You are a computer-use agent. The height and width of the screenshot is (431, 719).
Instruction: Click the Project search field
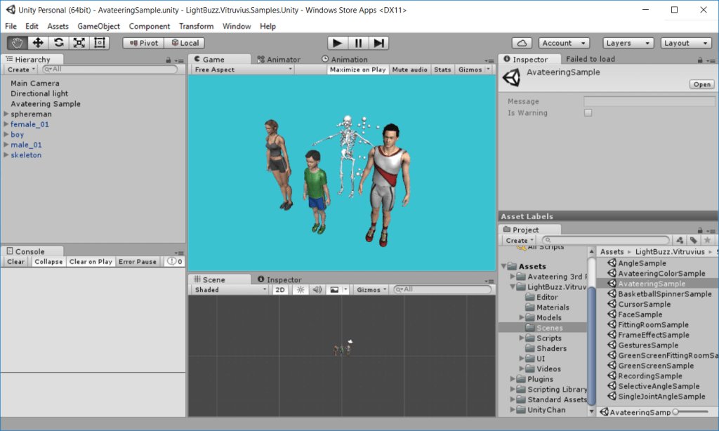click(606, 240)
